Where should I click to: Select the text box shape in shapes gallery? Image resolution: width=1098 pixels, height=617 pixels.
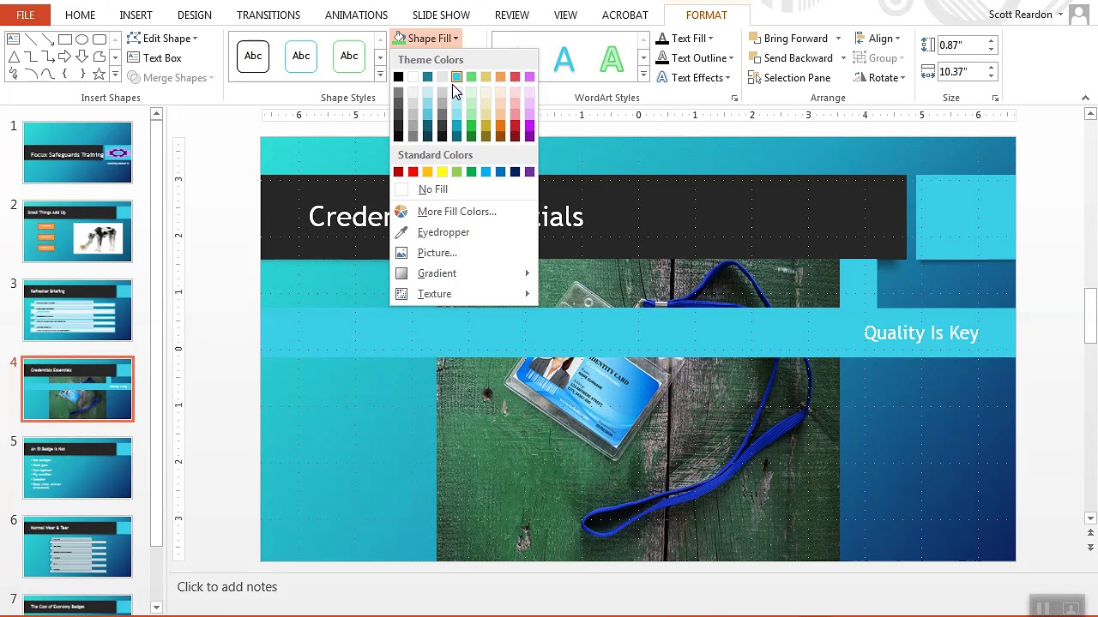click(x=13, y=39)
